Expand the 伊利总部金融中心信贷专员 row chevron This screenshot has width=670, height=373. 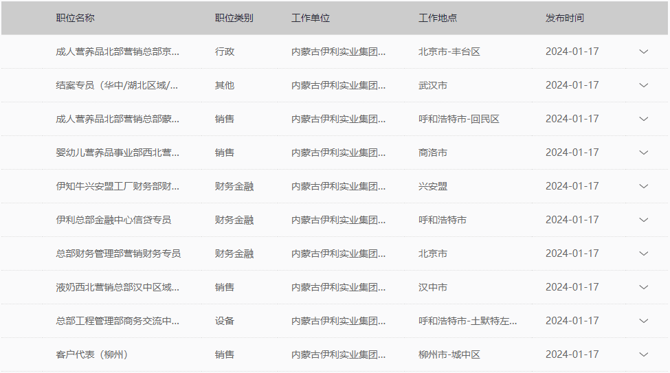click(x=643, y=220)
